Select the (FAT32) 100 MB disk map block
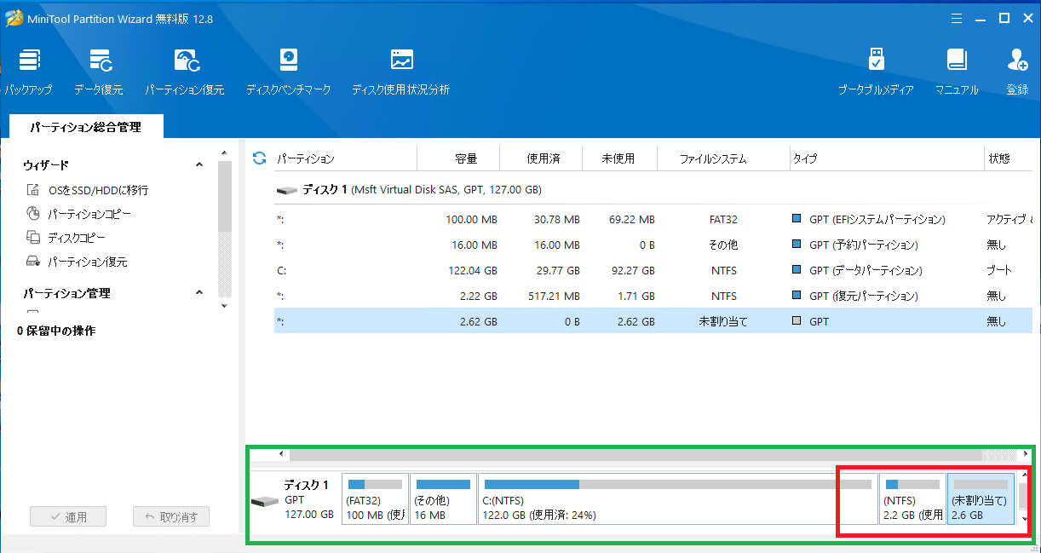The image size is (1041, 553). (375, 498)
